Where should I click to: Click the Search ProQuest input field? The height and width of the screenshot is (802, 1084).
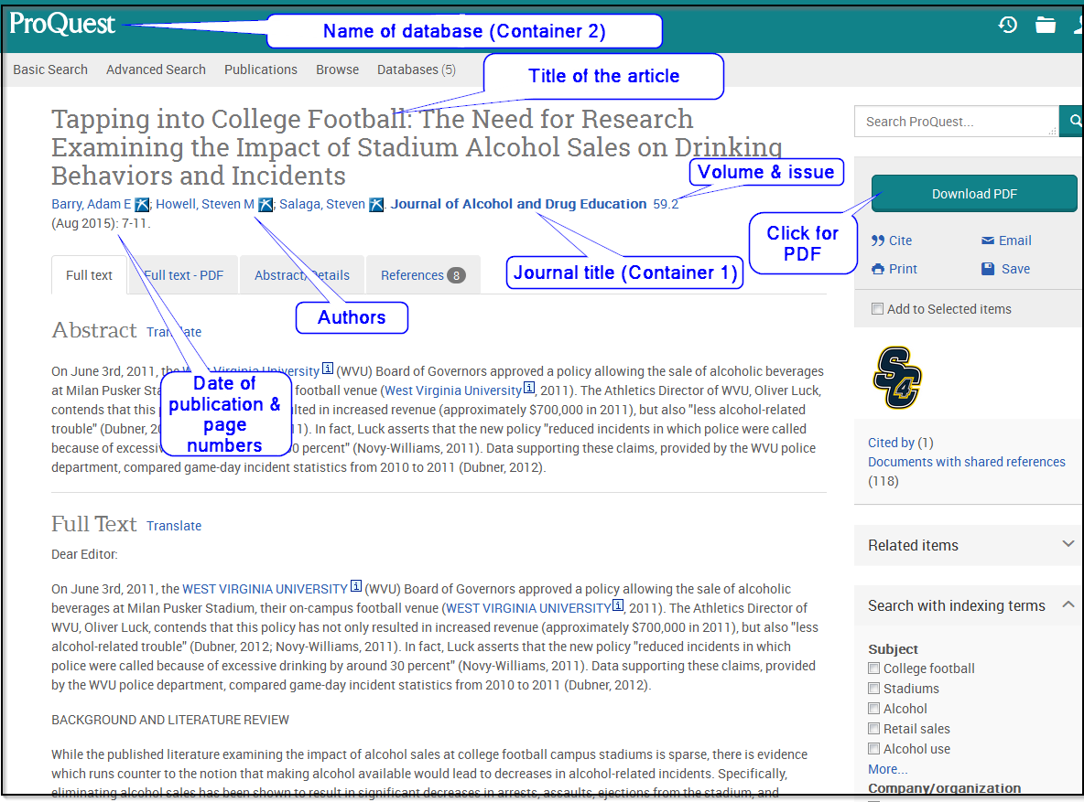click(957, 121)
